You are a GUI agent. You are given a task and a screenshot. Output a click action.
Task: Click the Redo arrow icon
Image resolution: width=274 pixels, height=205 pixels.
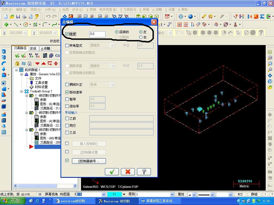click(55, 17)
